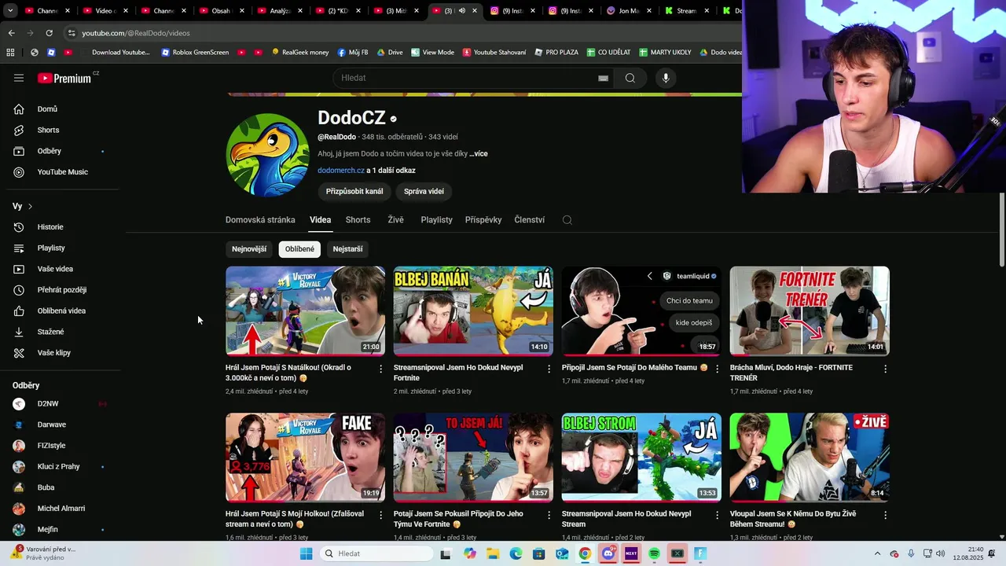Click Správa videí button
This screenshot has height=566, width=1006.
424,191
